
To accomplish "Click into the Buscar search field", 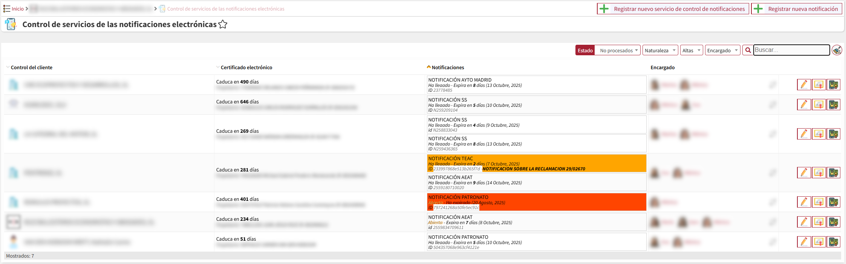I will point(791,50).
